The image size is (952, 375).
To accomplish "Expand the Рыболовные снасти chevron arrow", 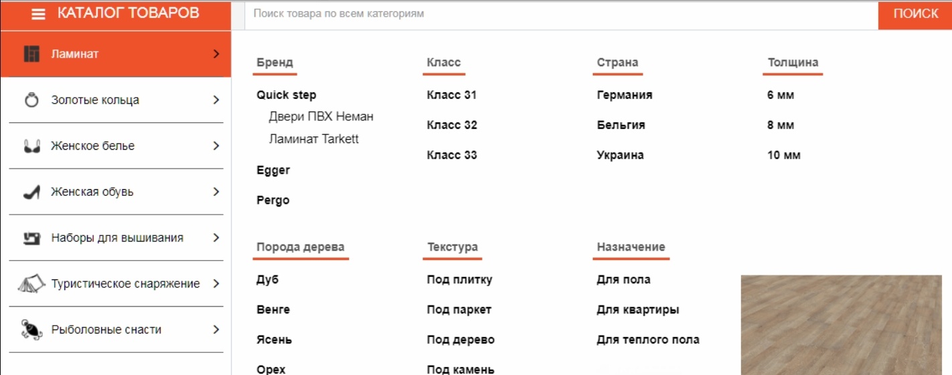I will click(x=216, y=330).
